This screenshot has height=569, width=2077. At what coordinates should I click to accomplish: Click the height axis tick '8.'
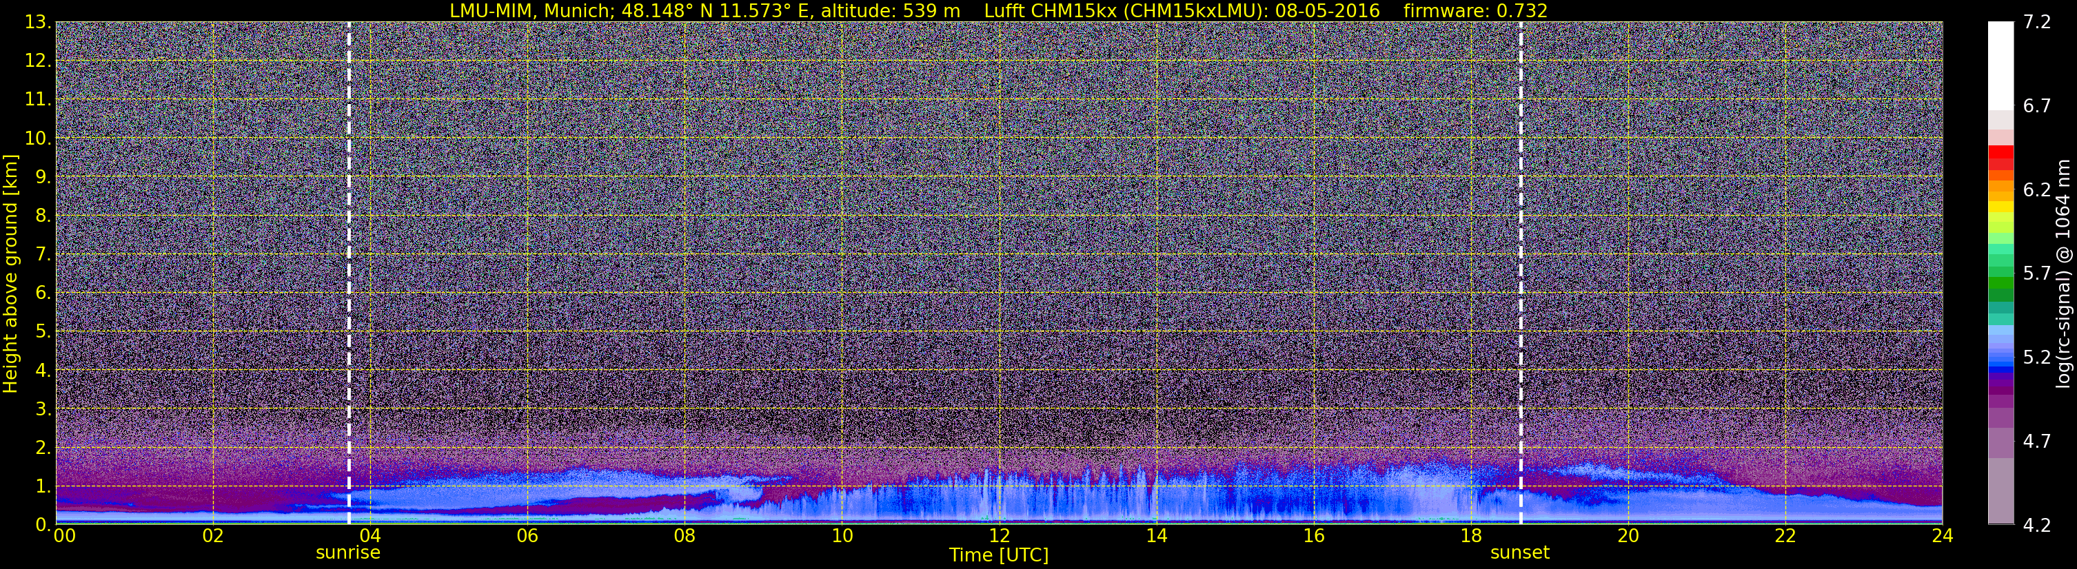(43, 216)
